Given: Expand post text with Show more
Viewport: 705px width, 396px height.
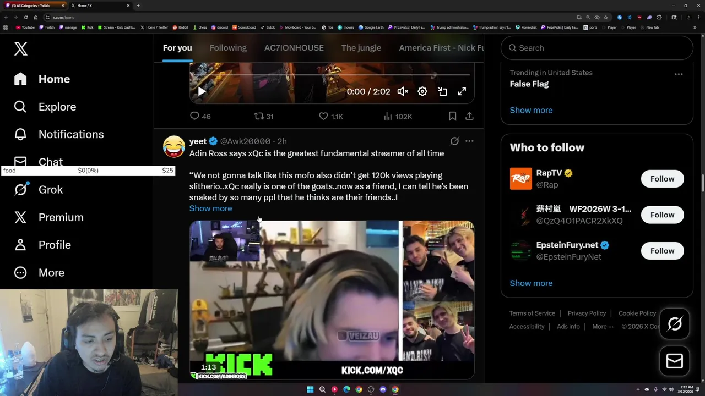Looking at the screenshot, I should [x=210, y=208].
